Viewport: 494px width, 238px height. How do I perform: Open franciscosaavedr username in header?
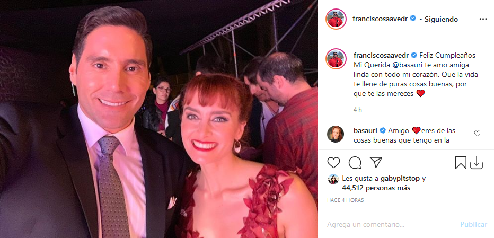pyautogui.click(x=378, y=19)
